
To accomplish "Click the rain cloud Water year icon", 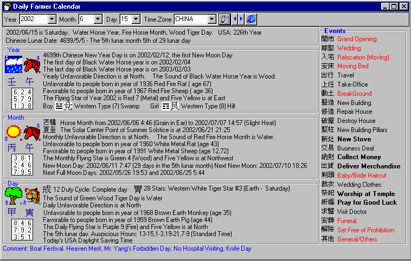I will click(14, 64).
